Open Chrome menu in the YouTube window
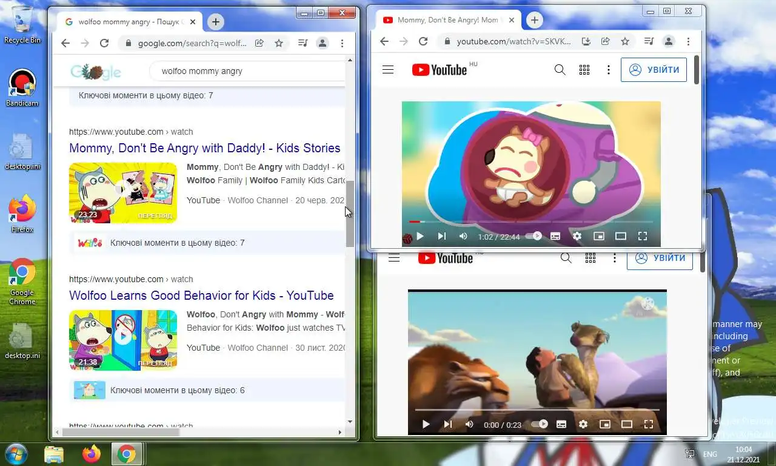 [688, 41]
